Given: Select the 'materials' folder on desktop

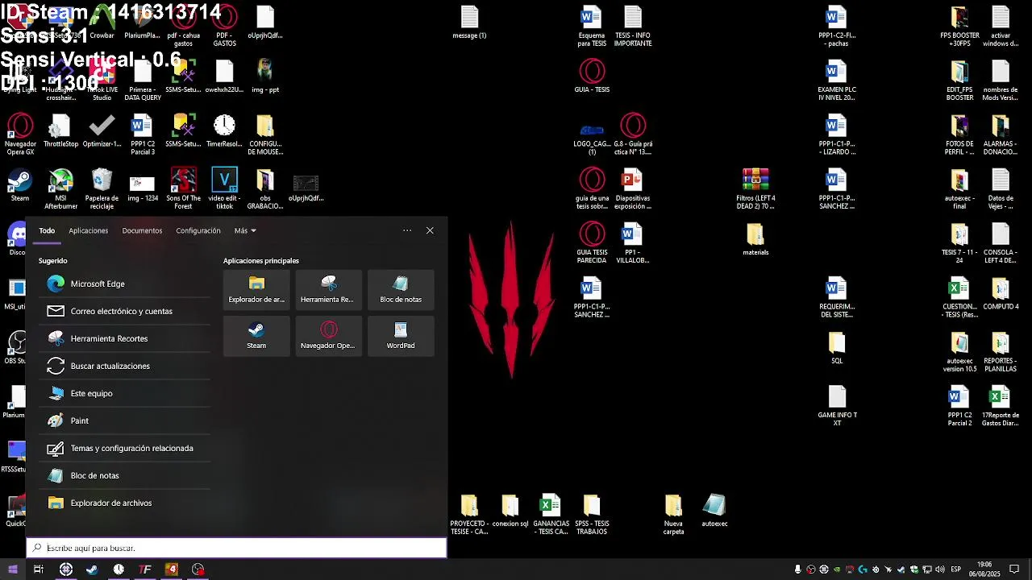Looking at the screenshot, I should [x=755, y=239].
